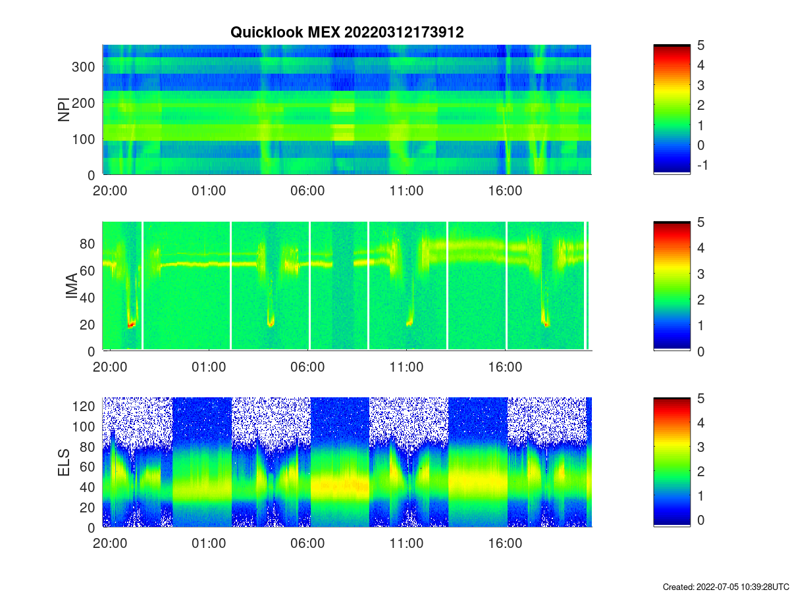Click the 2 label on IMA colorbar
This screenshot has height=592, width=790.
point(700,299)
